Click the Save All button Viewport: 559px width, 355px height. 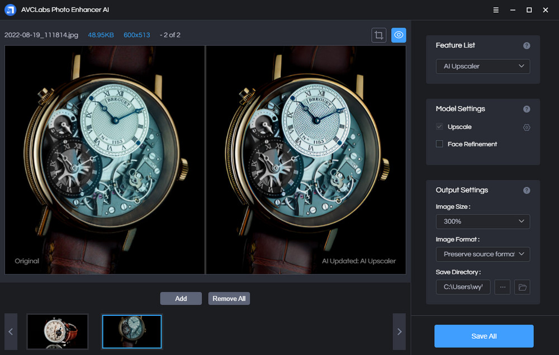484,336
